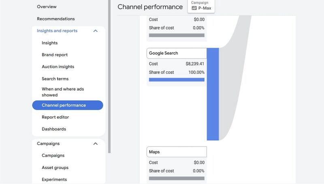Click Google Search Cost label

tap(153, 64)
